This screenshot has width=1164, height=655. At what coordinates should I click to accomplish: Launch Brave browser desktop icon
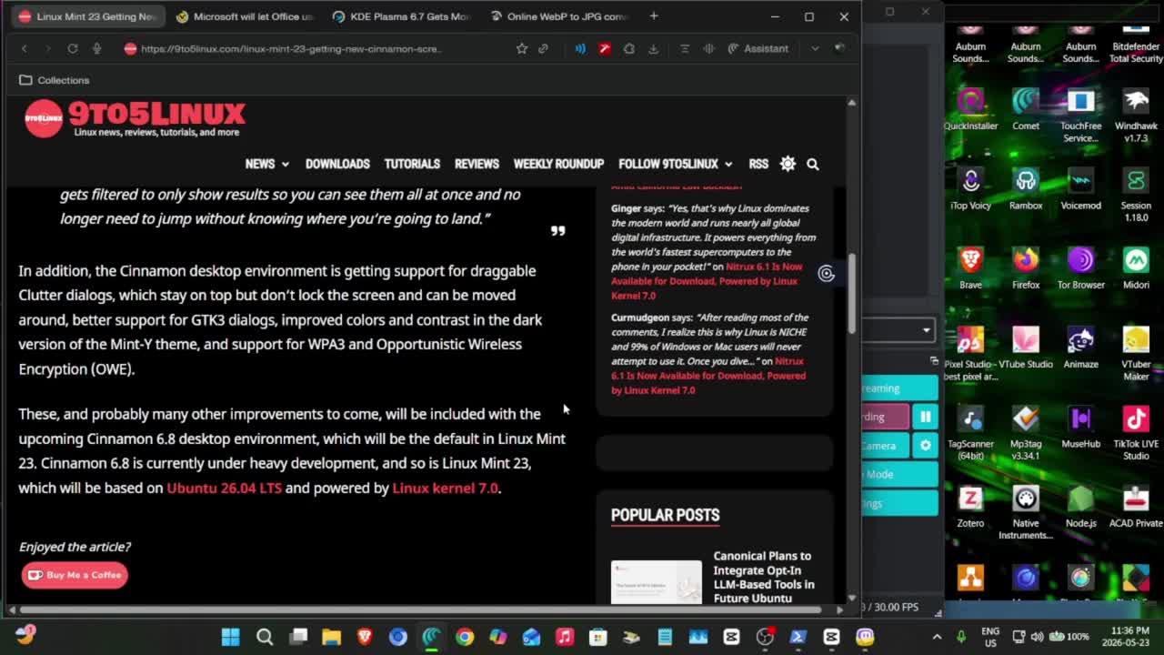(x=970, y=267)
